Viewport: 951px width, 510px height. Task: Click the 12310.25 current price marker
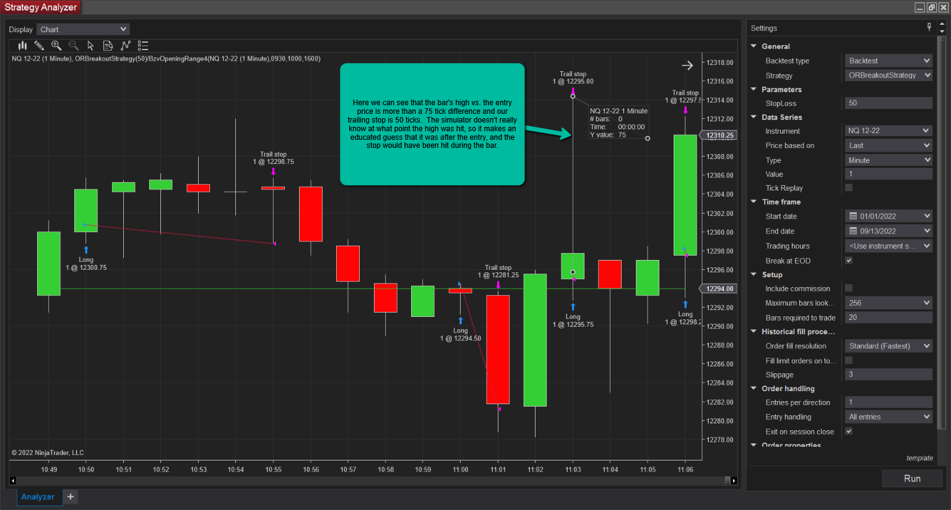coord(719,135)
